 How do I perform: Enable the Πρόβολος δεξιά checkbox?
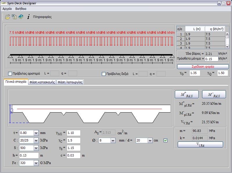pyautogui.click(x=104, y=74)
